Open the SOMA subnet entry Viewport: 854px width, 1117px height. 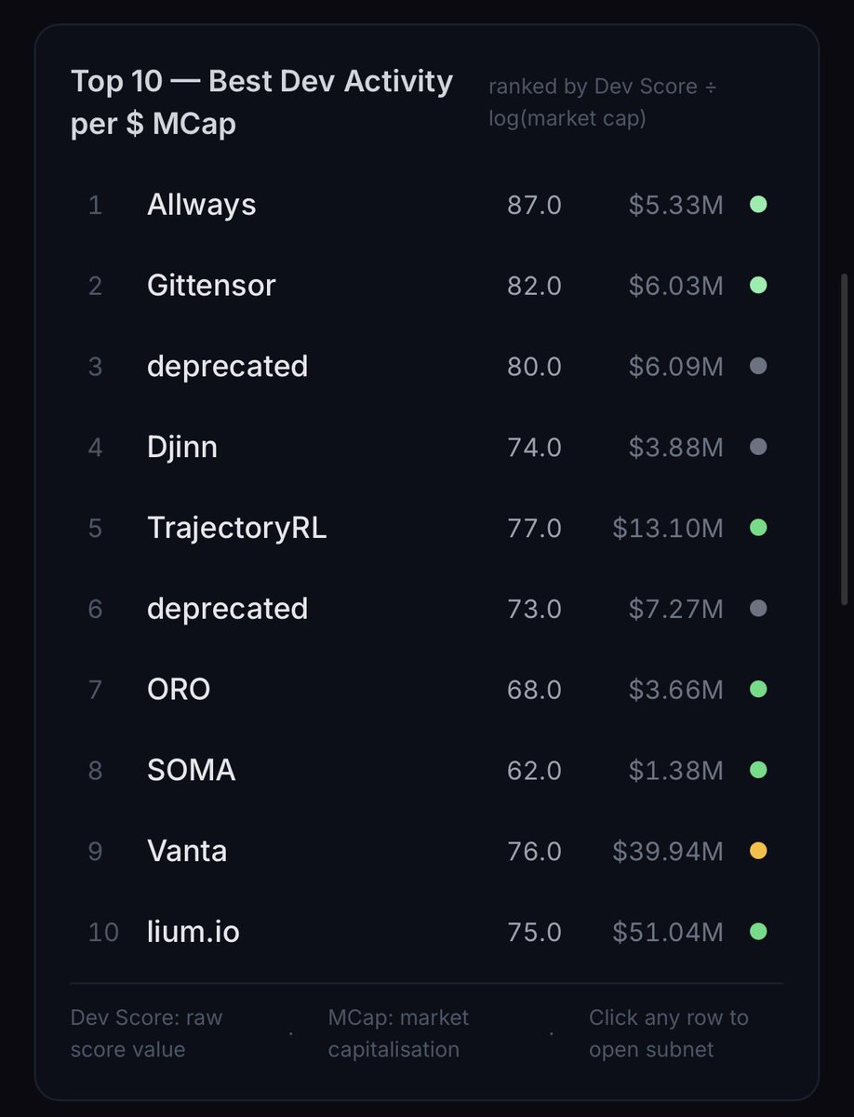click(x=191, y=771)
